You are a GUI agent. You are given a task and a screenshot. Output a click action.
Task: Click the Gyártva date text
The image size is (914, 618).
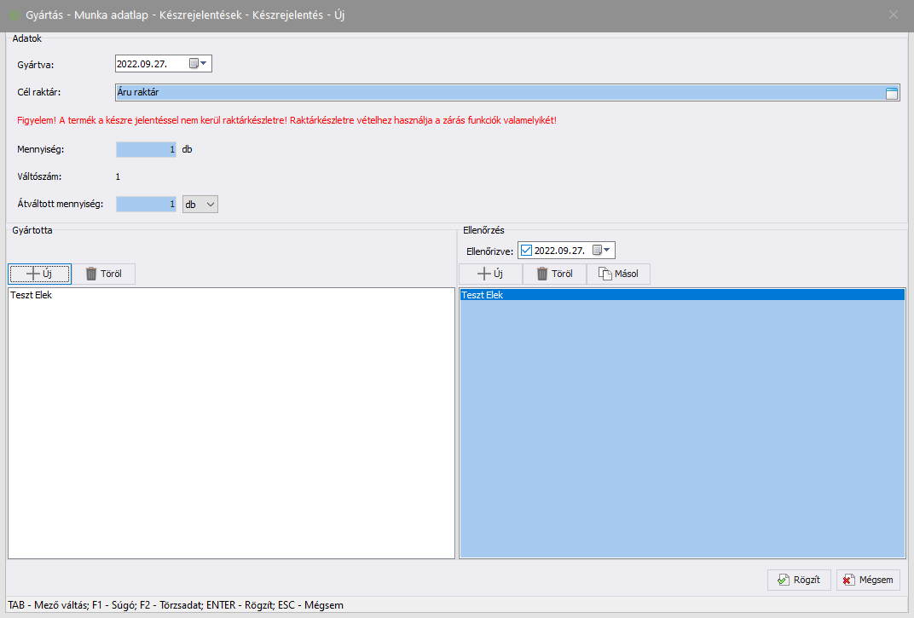[142, 64]
